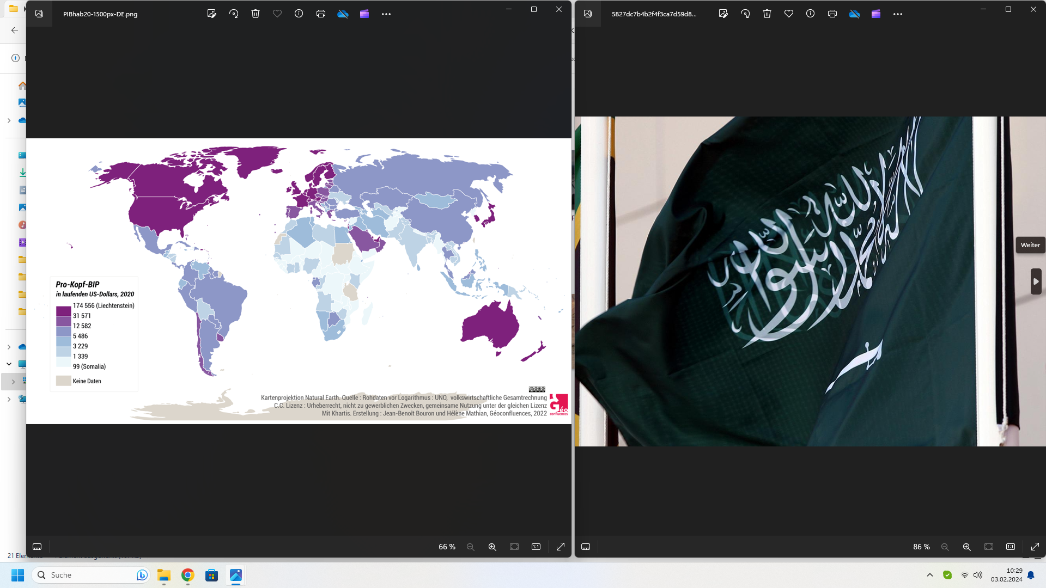The height and width of the screenshot is (588, 1046).
Task: Enter fullscreen in right Photos window
Action: coord(1035,547)
